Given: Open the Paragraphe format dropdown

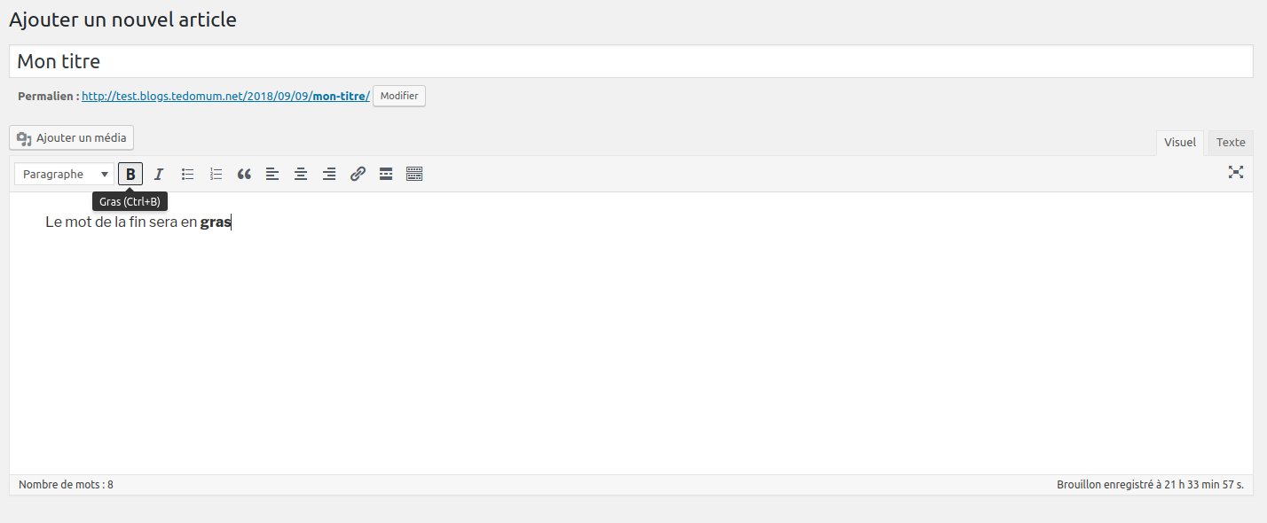Looking at the screenshot, I should click(x=65, y=174).
